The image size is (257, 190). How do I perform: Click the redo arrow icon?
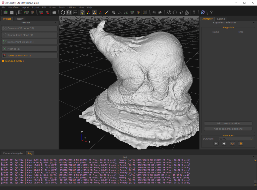(160, 12)
